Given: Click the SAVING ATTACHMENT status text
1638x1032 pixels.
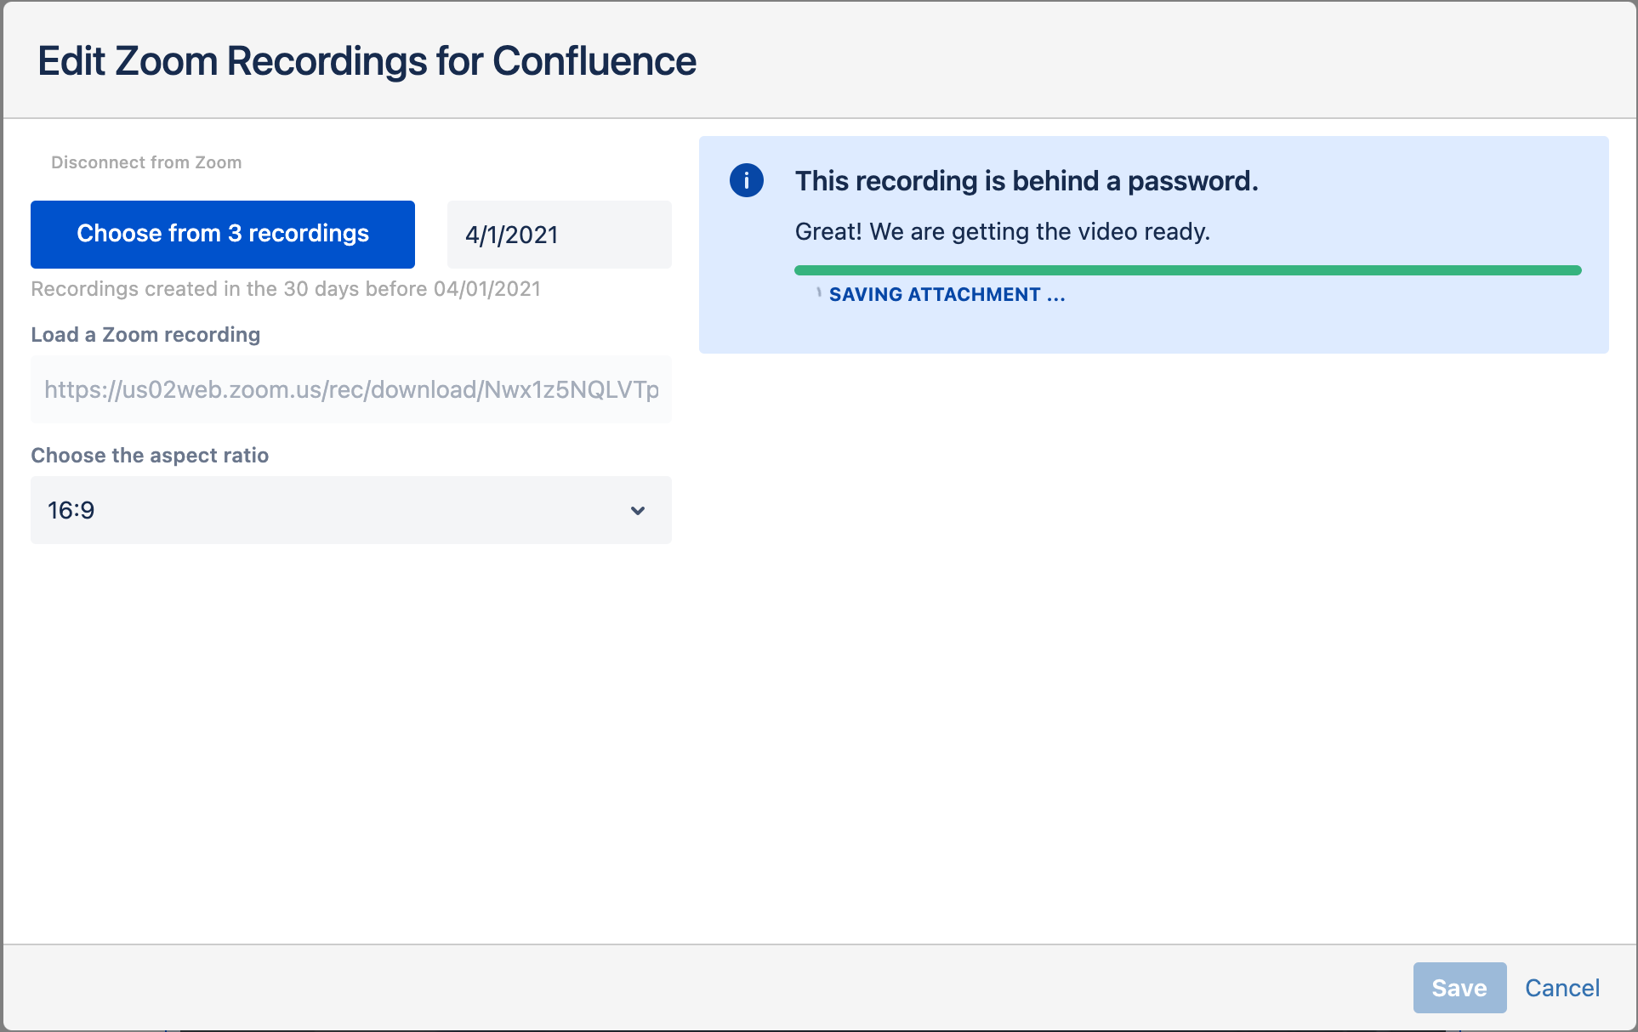Looking at the screenshot, I should [947, 294].
